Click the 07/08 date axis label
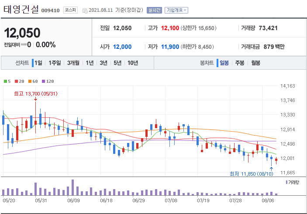 click(171, 201)
